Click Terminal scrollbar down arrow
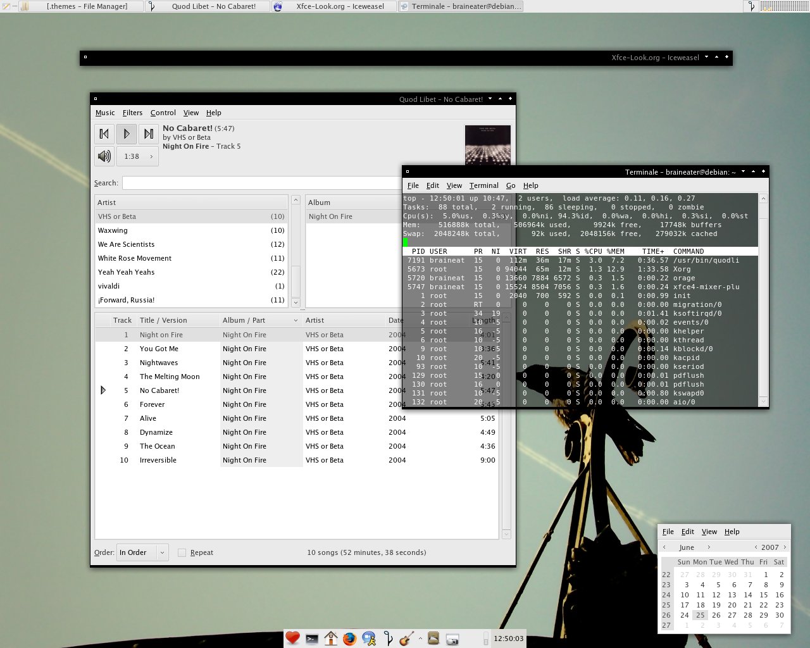The height and width of the screenshot is (648, 810). (x=763, y=401)
